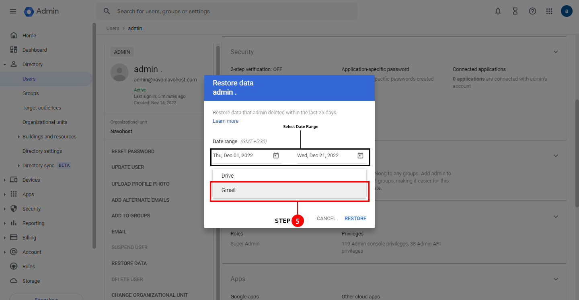
Task: Open the start date calendar picker icon
Action: 276,155
